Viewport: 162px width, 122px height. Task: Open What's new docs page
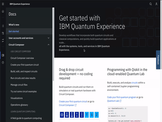(14, 25)
